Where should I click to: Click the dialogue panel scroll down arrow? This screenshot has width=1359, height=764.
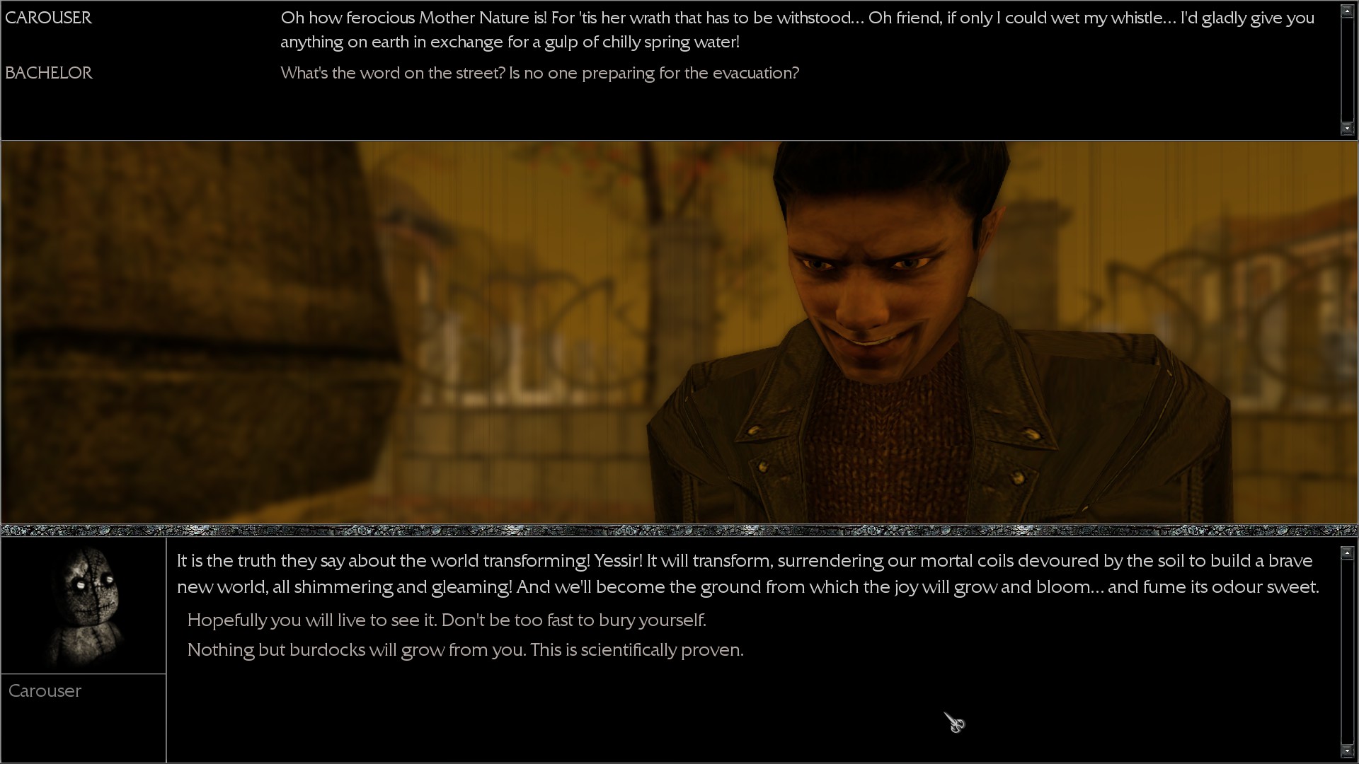pos(1347,751)
